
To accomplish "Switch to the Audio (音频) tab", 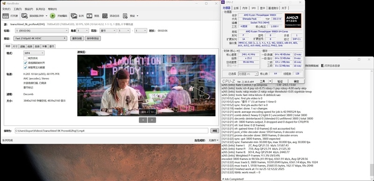I will (37, 47).
